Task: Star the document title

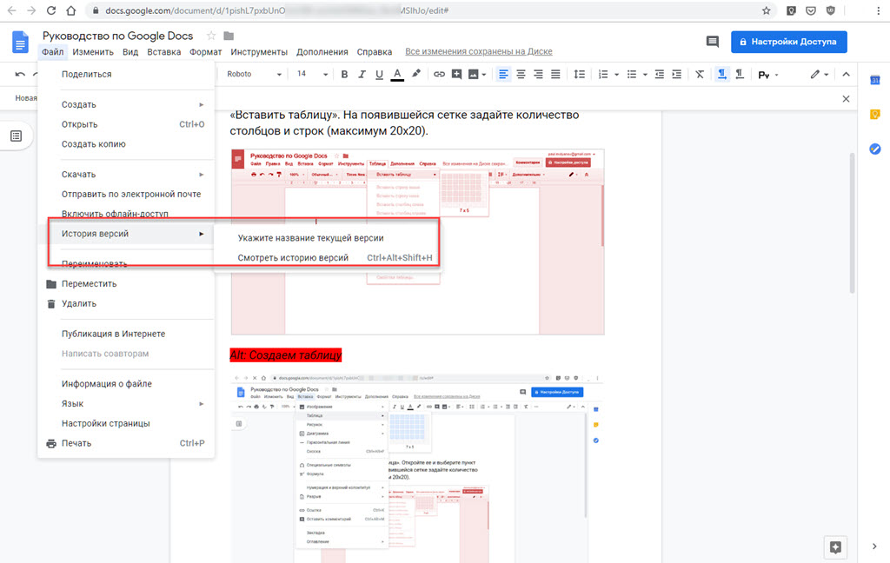Action: 211,36
